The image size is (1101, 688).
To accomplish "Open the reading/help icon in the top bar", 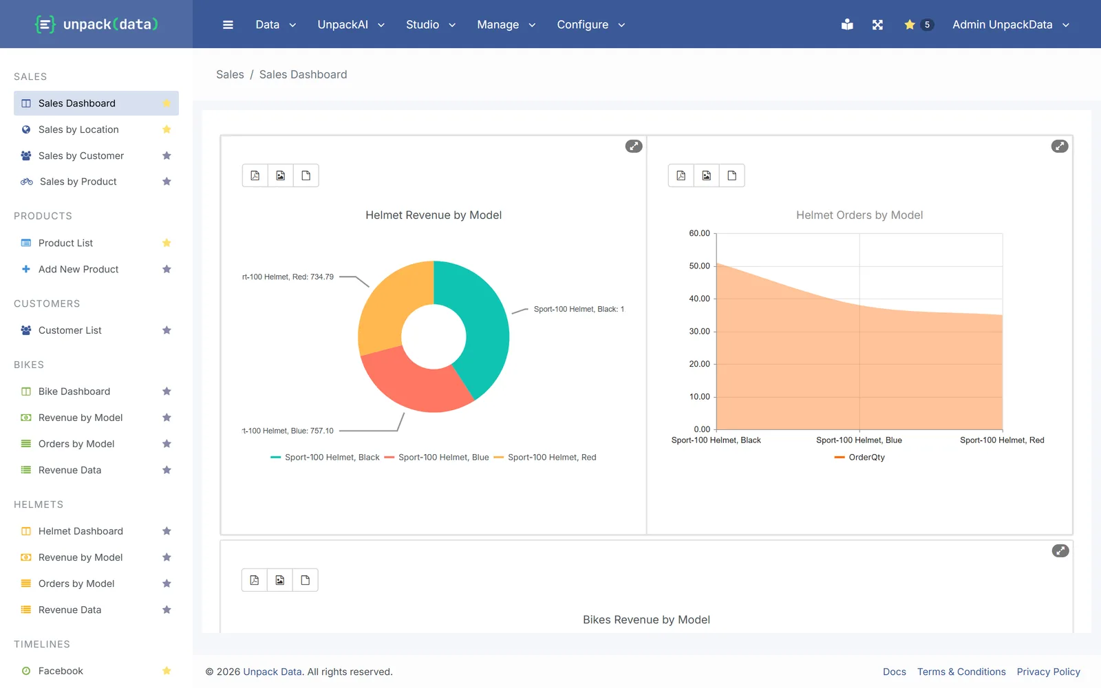I will 847,25.
